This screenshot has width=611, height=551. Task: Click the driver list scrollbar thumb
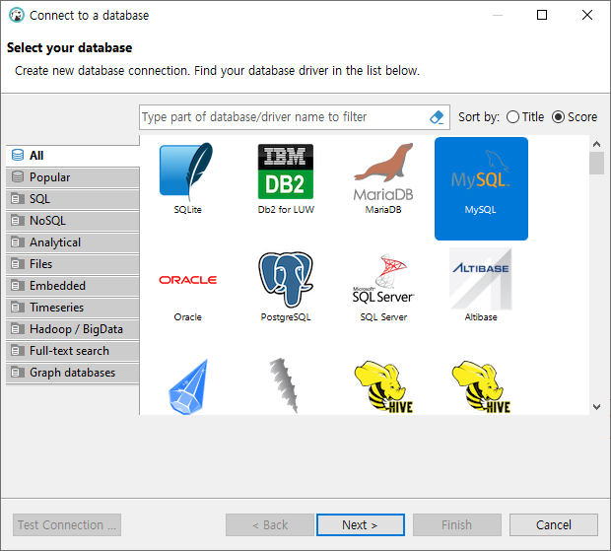(x=596, y=164)
